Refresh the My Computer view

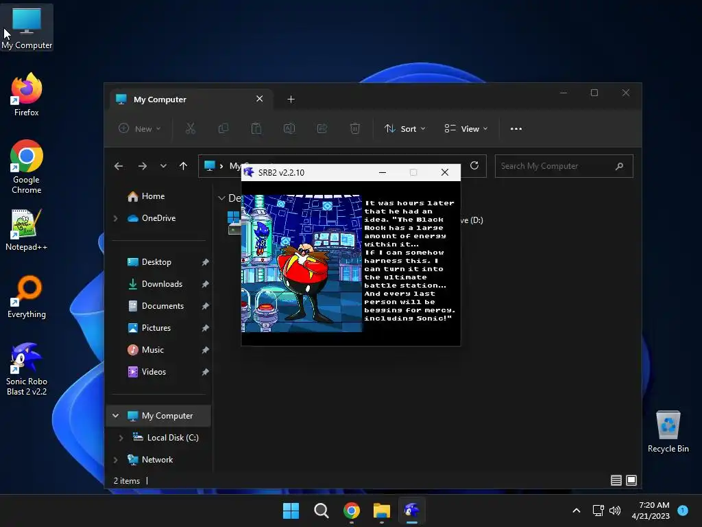coord(474,166)
